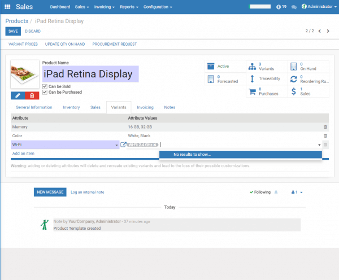Open the attribute values dropdown arrow
339x280 pixels.
(x=319, y=145)
